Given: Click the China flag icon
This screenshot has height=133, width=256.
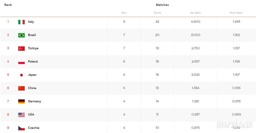Looking at the screenshot, I should (21, 88).
